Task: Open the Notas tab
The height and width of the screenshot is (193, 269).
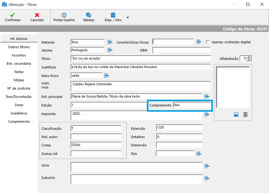Action: pyautogui.click(x=19, y=72)
